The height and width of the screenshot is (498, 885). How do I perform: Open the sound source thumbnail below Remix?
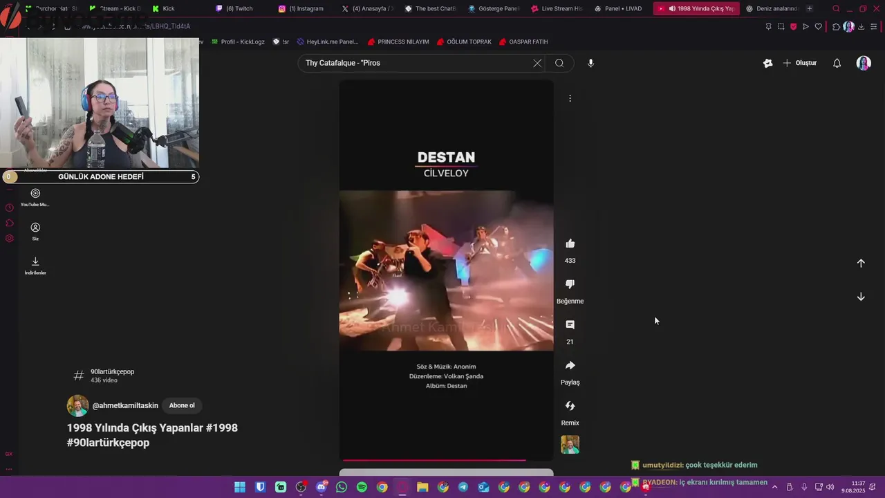(570, 445)
